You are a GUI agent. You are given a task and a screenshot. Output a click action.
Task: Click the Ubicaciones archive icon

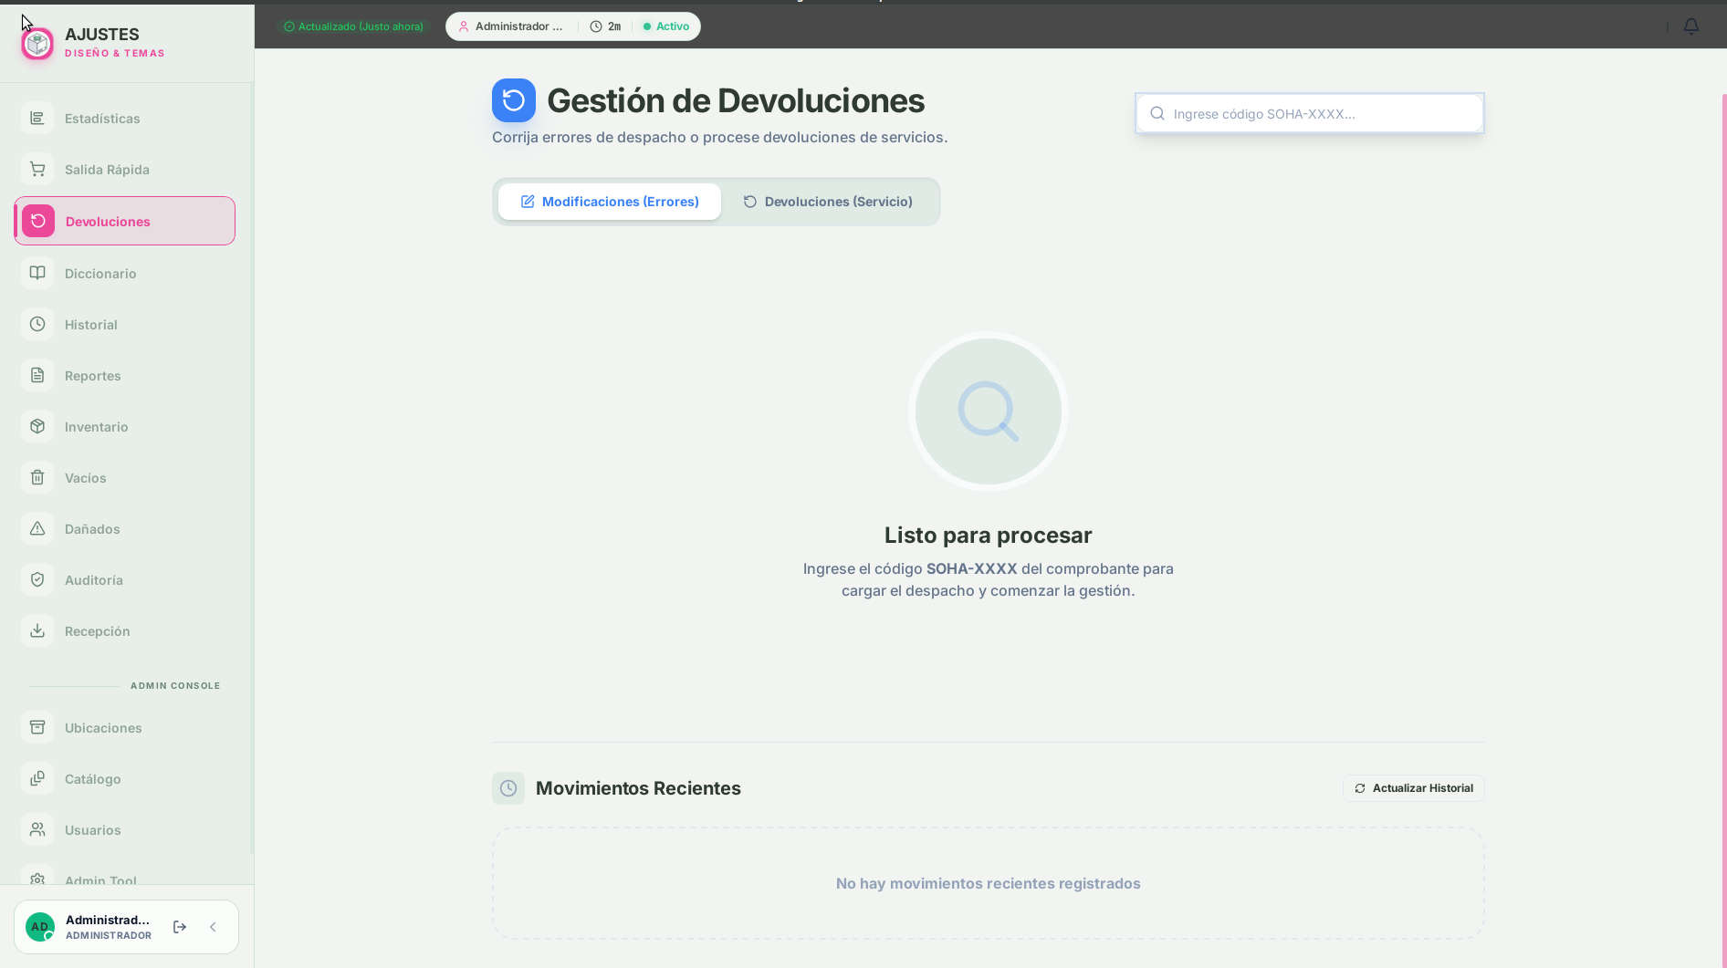pos(37,727)
